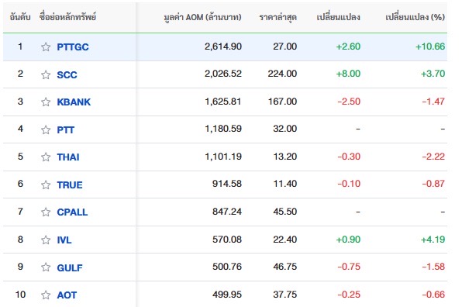Screen dimensions: 462x307
Task: Click the ราคาล่าสุด column header
Action: 278,18
